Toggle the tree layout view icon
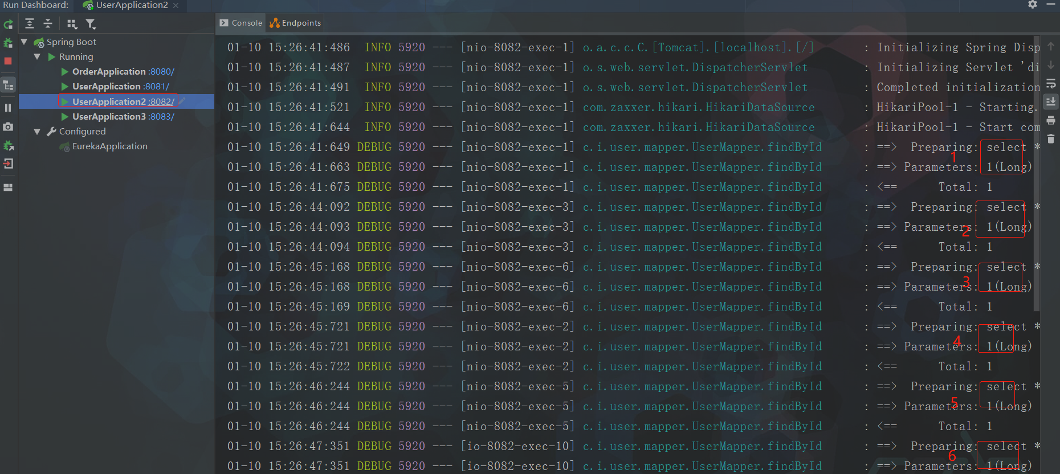1060x474 pixels. tap(9, 85)
